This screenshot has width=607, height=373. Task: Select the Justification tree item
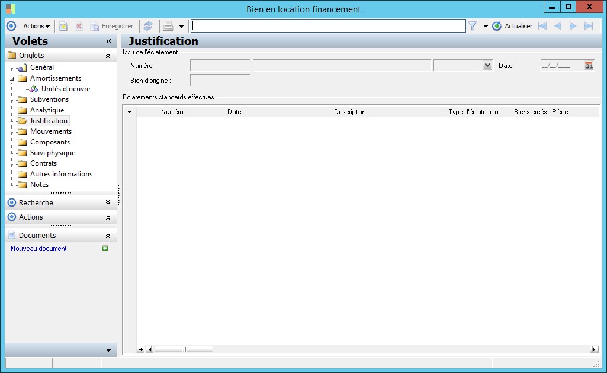coord(49,121)
